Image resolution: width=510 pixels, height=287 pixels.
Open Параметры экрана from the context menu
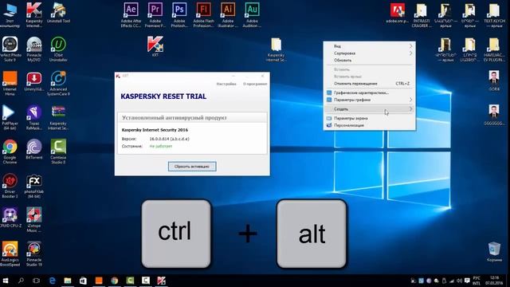(370, 118)
